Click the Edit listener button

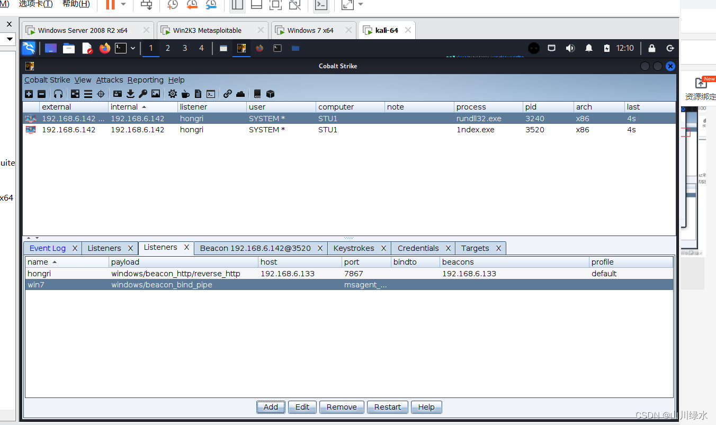[302, 407]
